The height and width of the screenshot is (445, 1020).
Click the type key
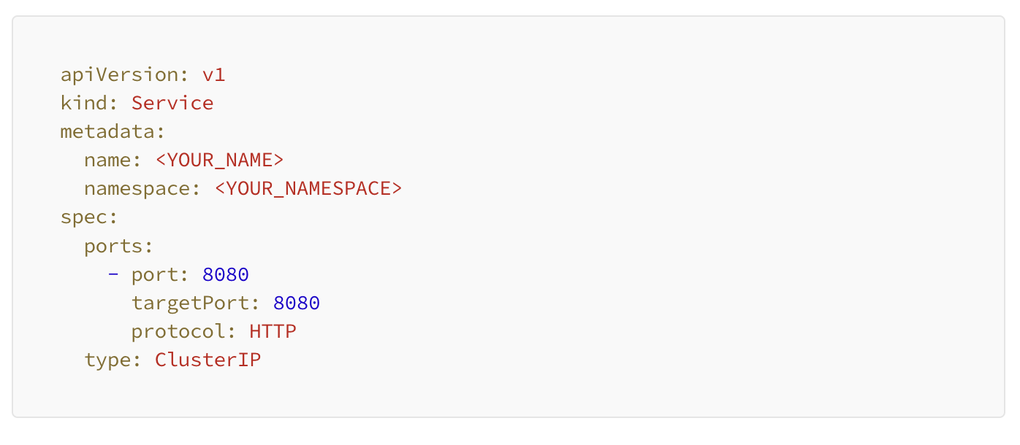[x=108, y=360]
